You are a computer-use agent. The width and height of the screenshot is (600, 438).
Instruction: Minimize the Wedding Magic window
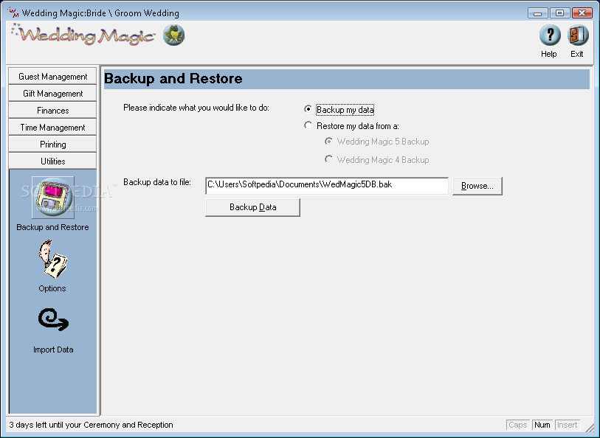tap(537, 13)
